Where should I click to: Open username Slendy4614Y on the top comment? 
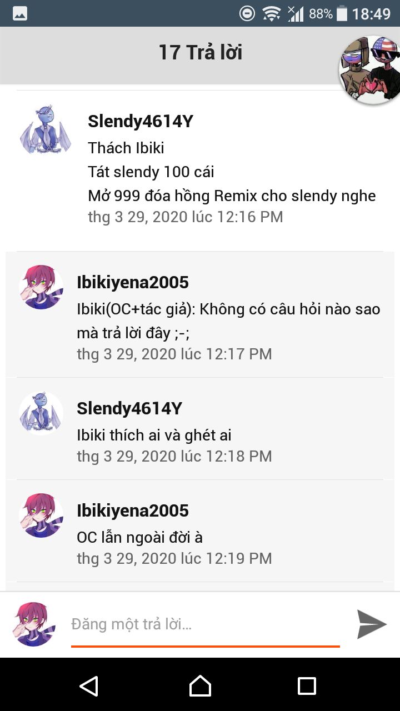tap(141, 121)
